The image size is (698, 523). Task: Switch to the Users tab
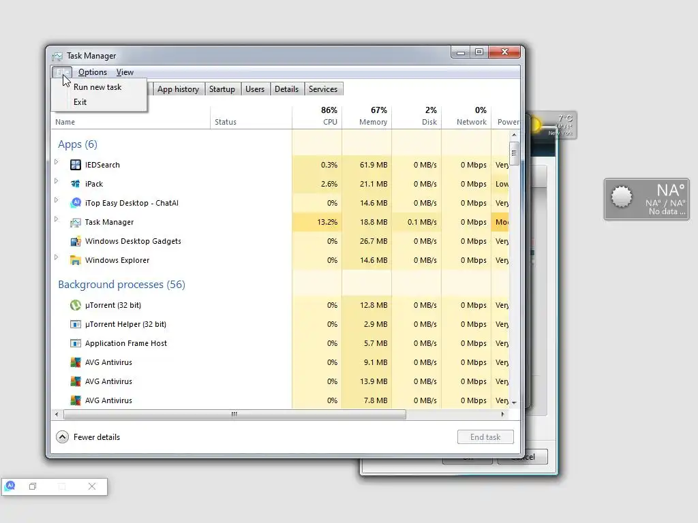255,89
